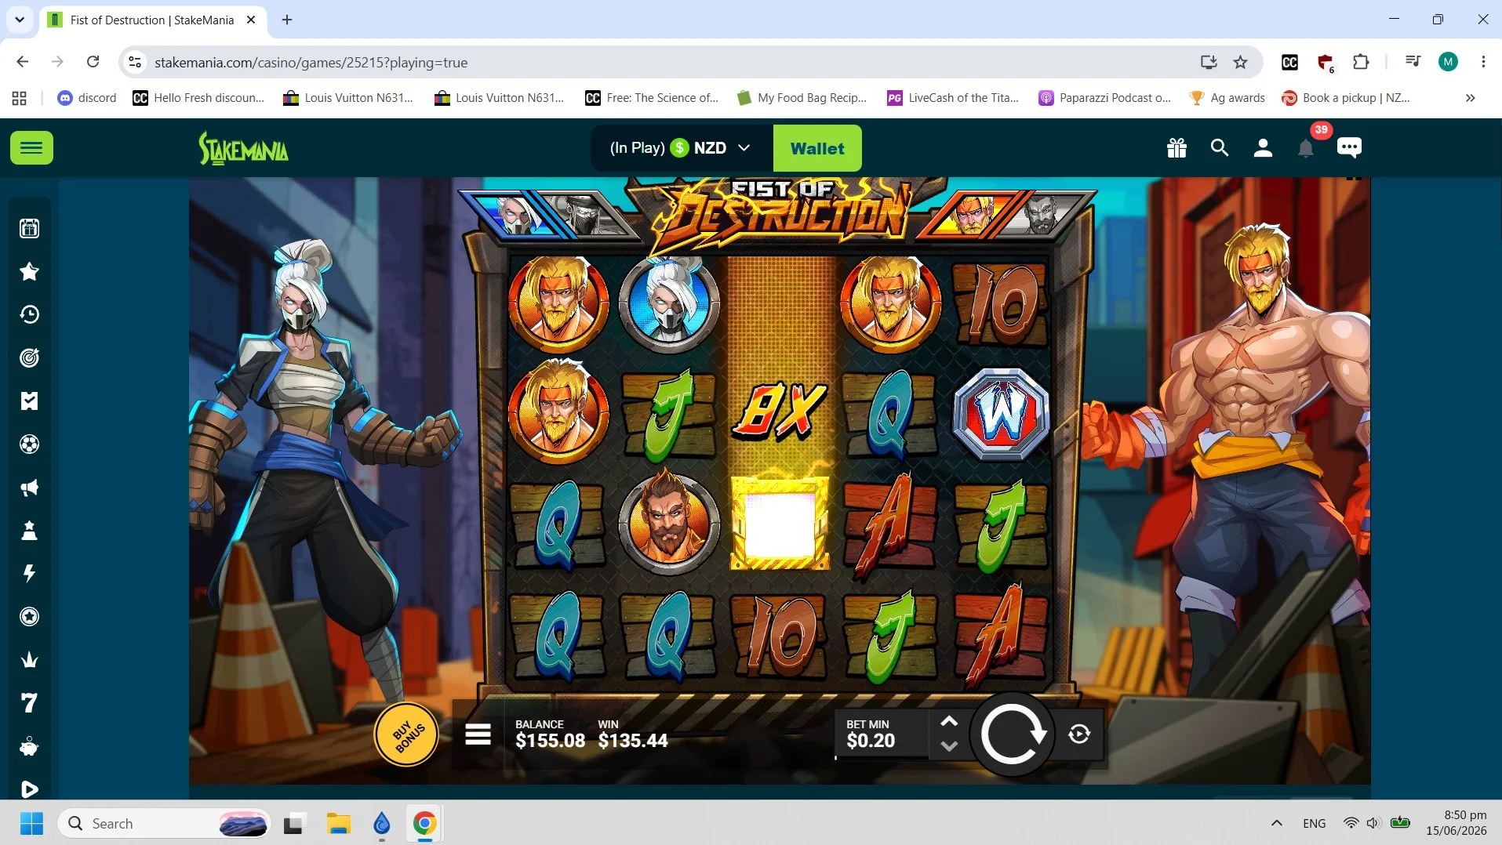
Task: Open recent history clock sidebar icon
Action: point(29,314)
